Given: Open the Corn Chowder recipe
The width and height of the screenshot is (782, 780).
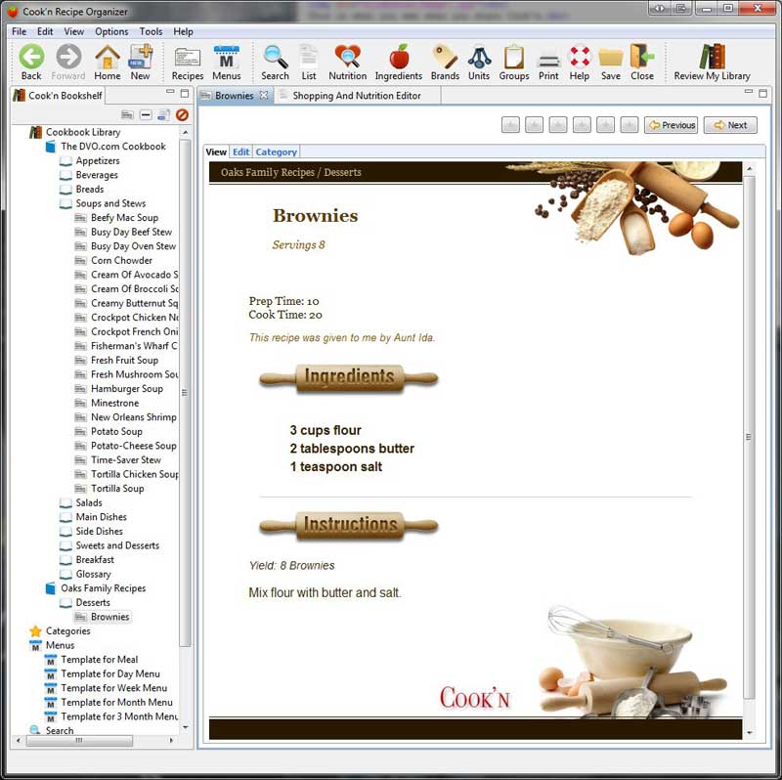Looking at the screenshot, I should pyautogui.click(x=113, y=260).
